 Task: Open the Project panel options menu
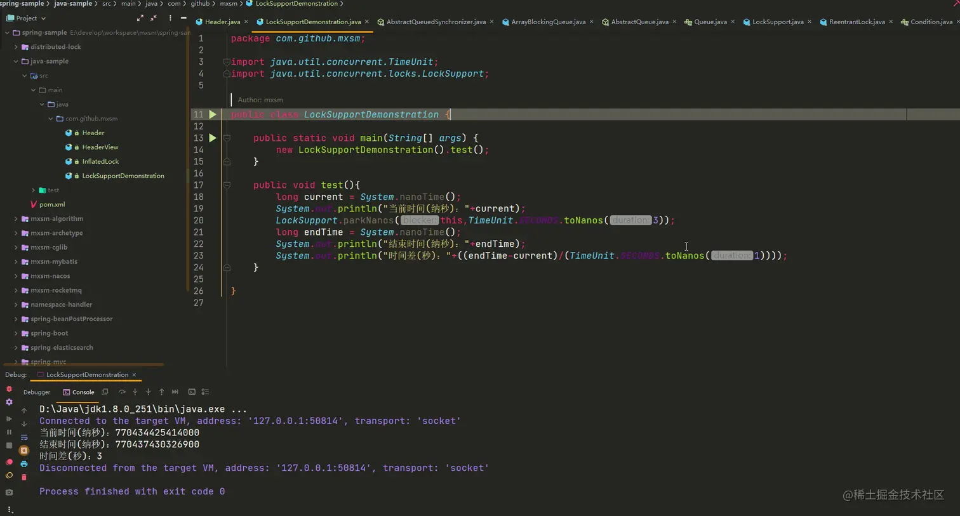coord(170,18)
